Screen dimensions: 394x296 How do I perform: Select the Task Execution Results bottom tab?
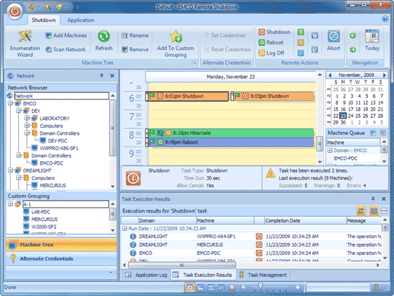pyautogui.click(x=204, y=275)
